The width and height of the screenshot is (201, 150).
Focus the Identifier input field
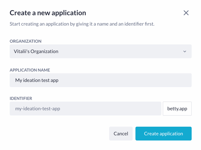pyautogui.click(x=85, y=109)
